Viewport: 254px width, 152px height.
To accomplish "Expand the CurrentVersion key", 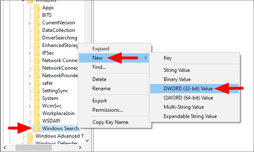I will pos(30,23).
